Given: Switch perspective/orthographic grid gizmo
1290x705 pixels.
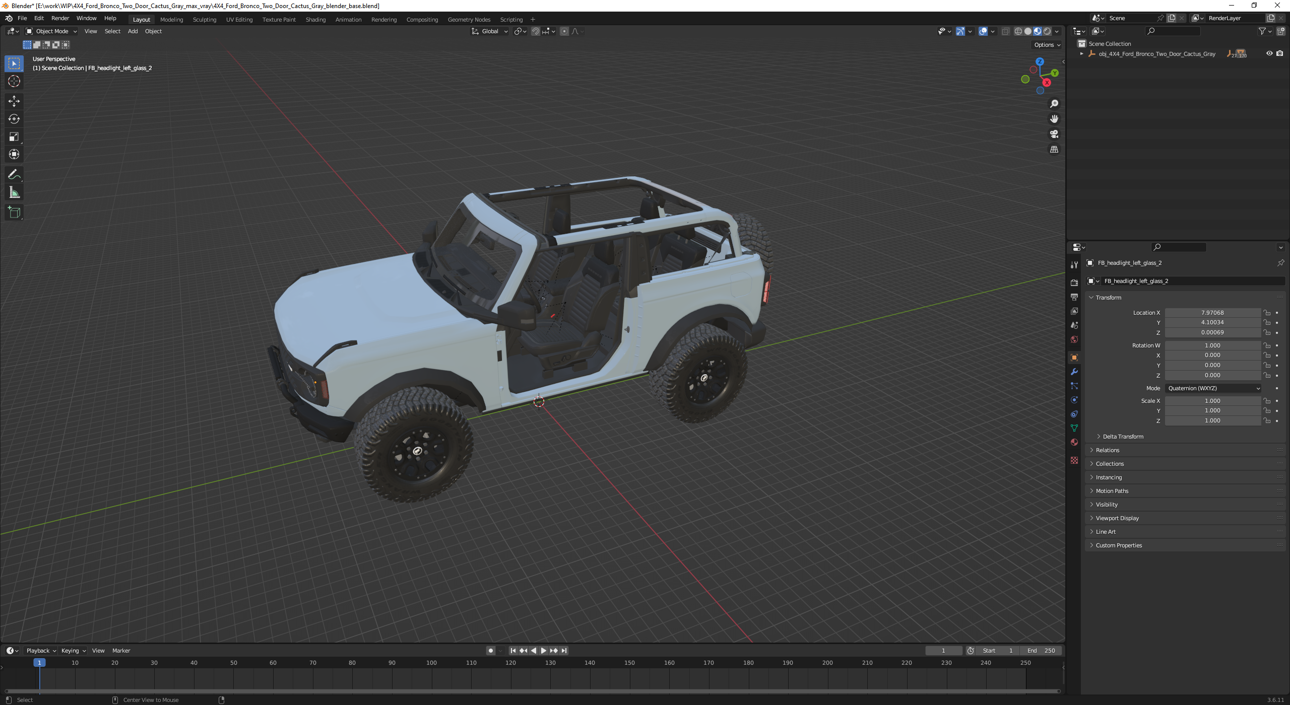Looking at the screenshot, I should pos(1054,150).
